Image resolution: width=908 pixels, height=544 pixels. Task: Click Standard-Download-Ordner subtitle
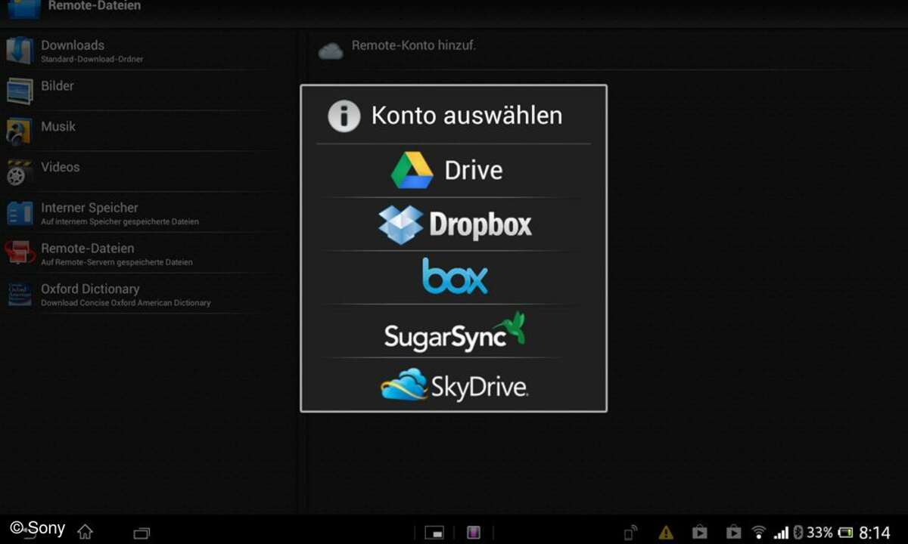92,59
